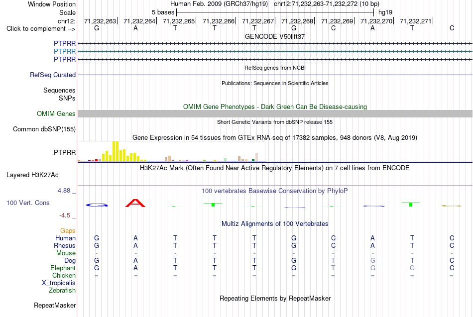
Task: Click the -4.5 PhyloP lower limit value
Action: tap(65, 215)
